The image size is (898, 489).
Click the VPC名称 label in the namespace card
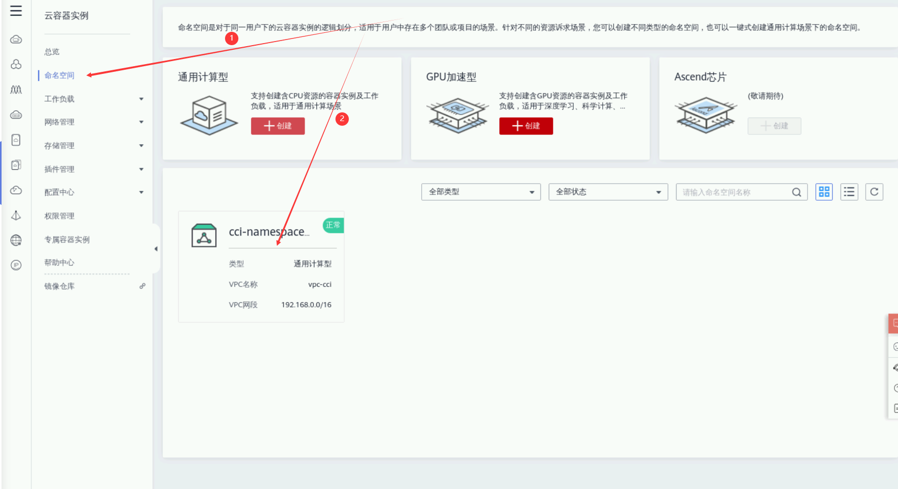click(x=243, y=284)
